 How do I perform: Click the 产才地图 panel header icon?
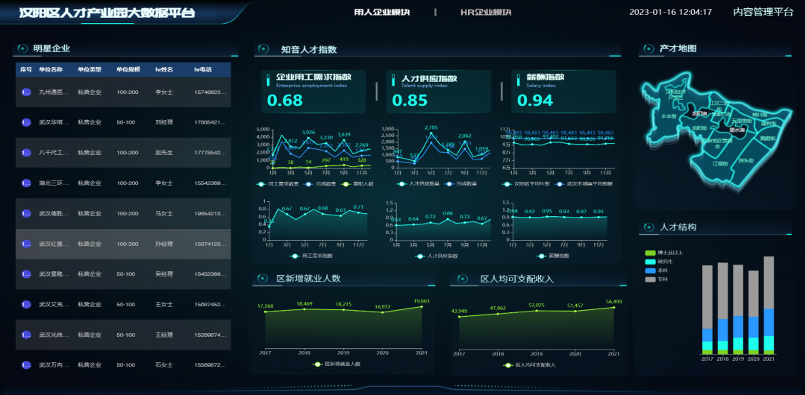648,48
